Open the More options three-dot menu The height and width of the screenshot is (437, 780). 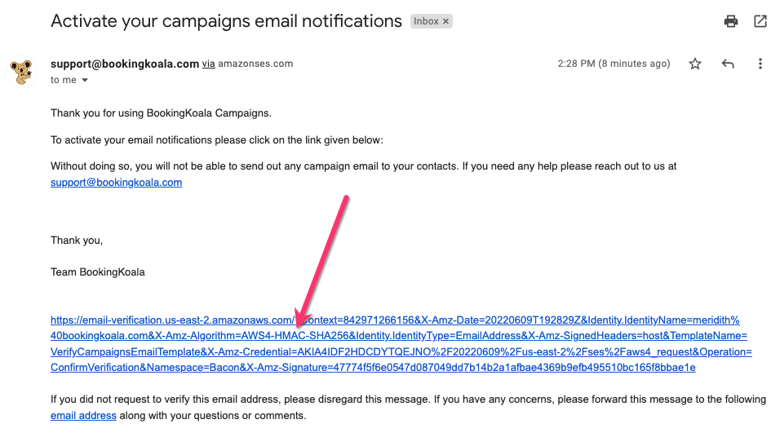coord(760,64)
